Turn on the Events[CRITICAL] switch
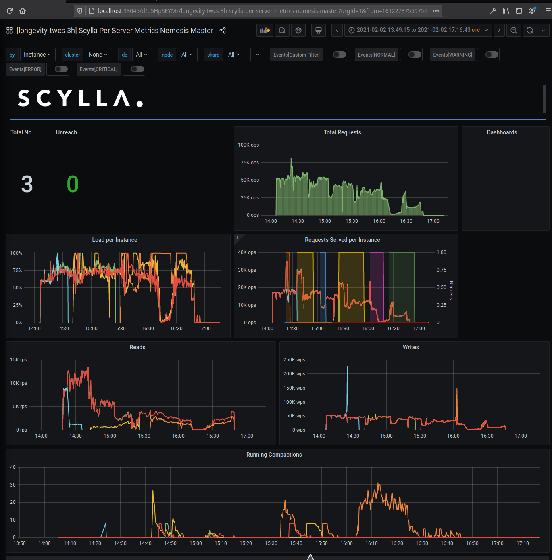Viewport: 552px width, 560px height. [x=133, y=69]
